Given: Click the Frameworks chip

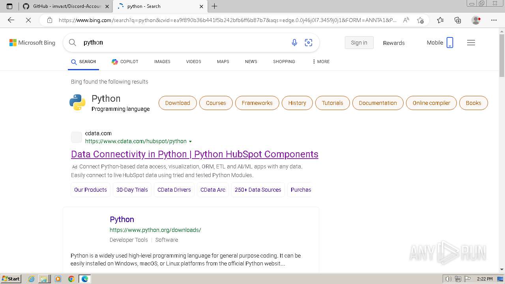Looking at the screenshot, I should click(x=257, y=103).
